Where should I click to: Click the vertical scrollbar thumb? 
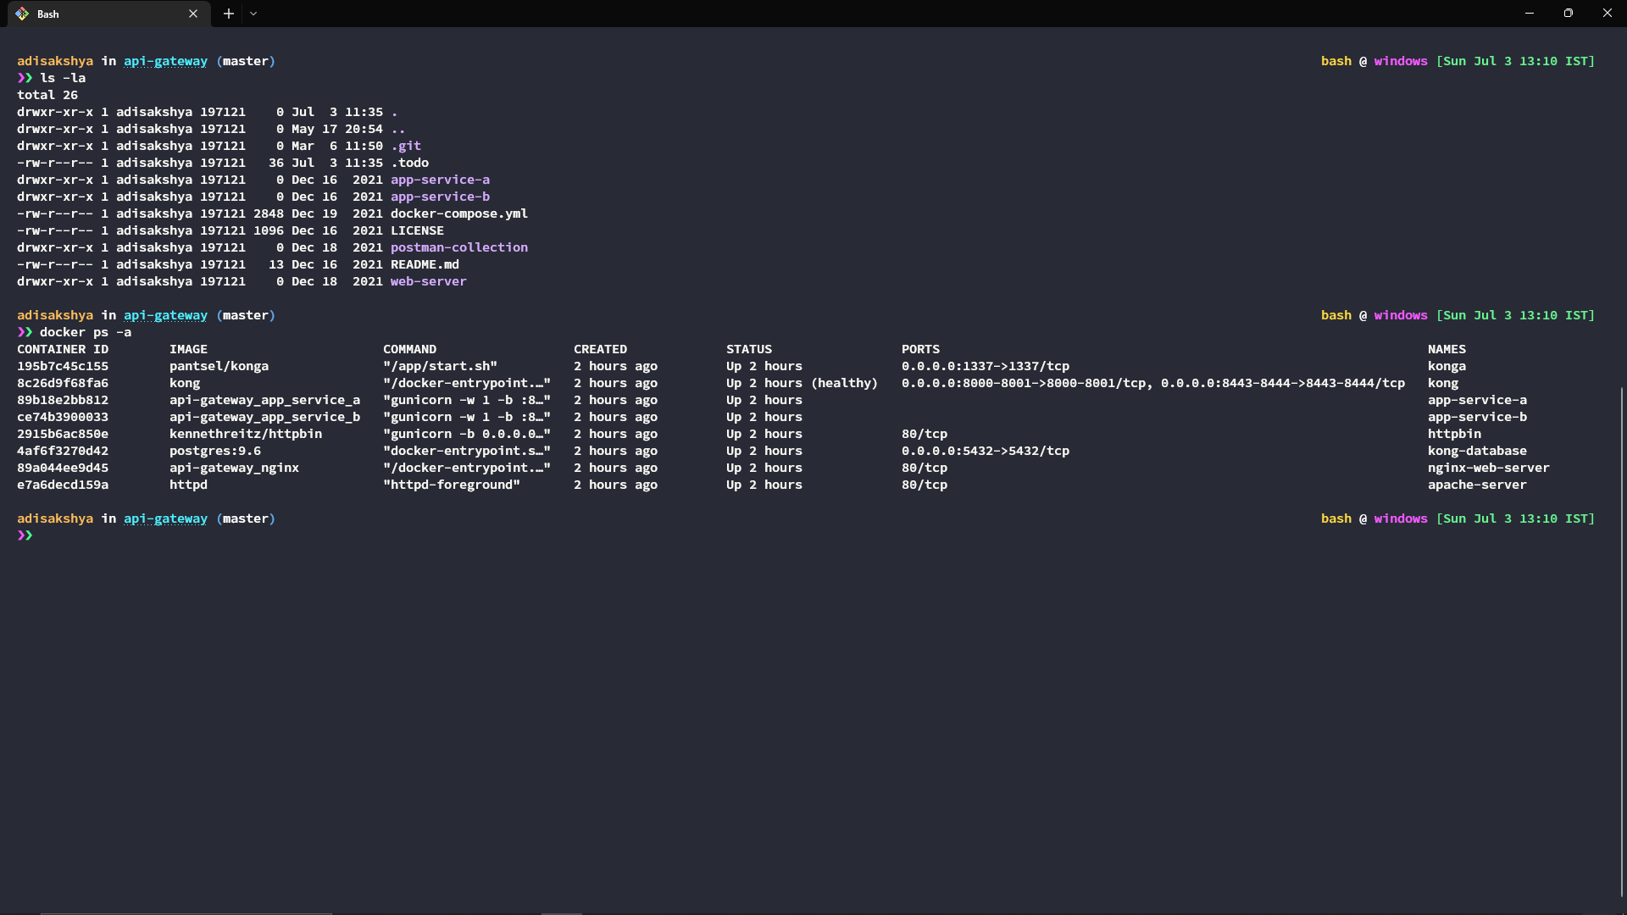1622,641
